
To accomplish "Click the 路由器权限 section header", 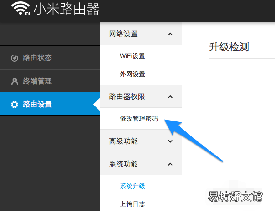I will tap(141, 96).
